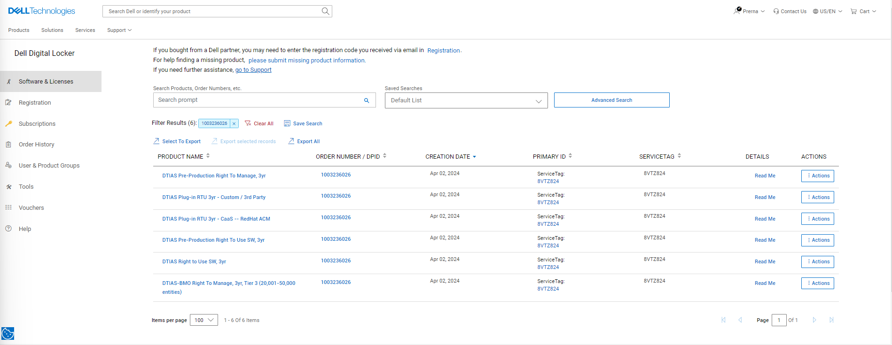Click the Order History clipboard icon
The image size is (892, 345).
pos(8,145)
